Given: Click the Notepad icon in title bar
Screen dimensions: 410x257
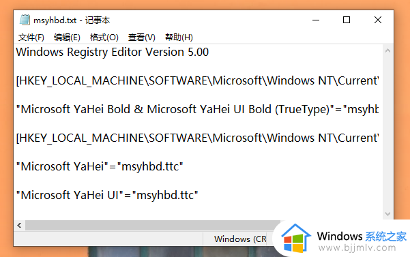Looking at the screenshot, I should pyautogui.click(x=25, y=20).
